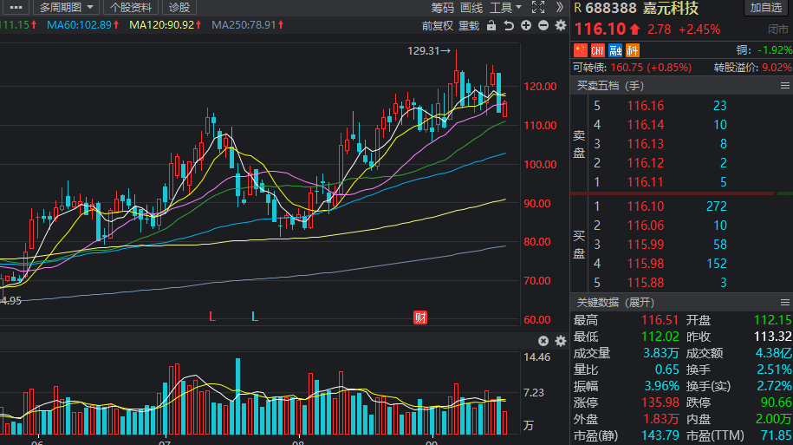Viewport: 793px width, 445px height.
Task: Open main chart settings gear
Action: [560, 26]
